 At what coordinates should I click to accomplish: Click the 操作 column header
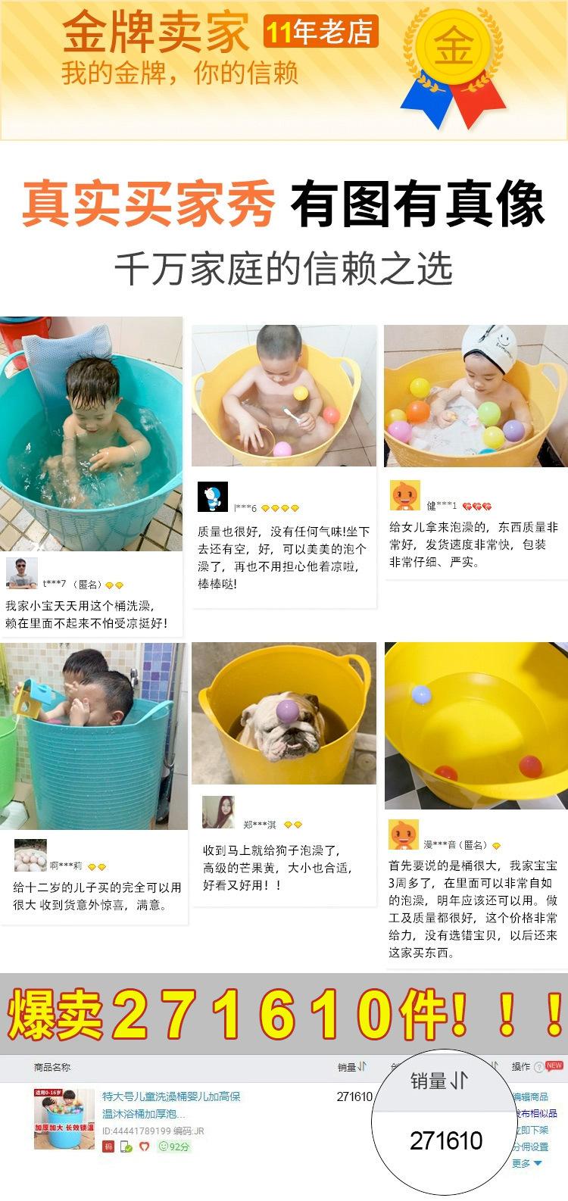coord(521,1067)
